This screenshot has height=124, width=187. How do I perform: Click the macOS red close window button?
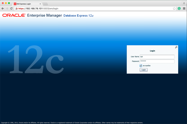3,3
